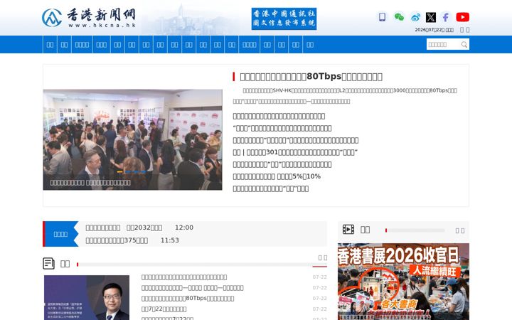Open the ticker item timestamped 11:53
The height and width of the screenshot is (320, 512).
[132, 240]
